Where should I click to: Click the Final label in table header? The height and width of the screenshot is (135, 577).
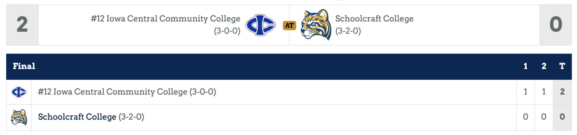click(x=24, y=66)
